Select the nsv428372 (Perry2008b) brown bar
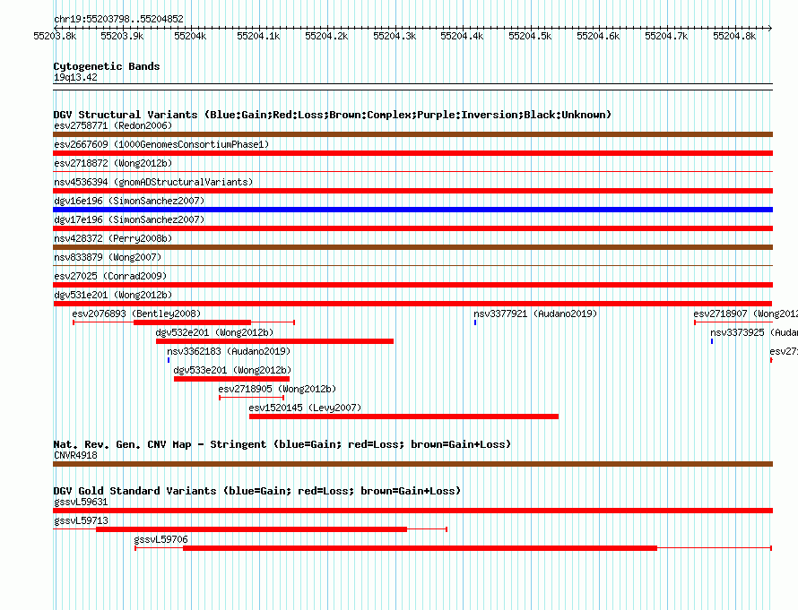 coord(412,247)
